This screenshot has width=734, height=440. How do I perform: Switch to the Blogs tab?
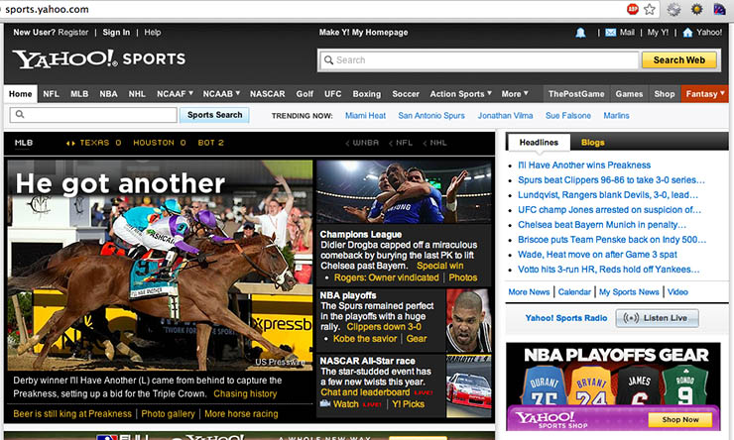pyautogui.click(x=592, y=142)
